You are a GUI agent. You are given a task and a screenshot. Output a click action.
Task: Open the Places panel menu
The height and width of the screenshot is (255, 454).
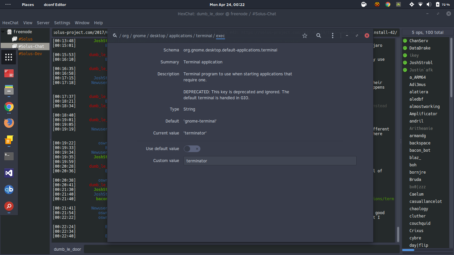coord(28,5)
